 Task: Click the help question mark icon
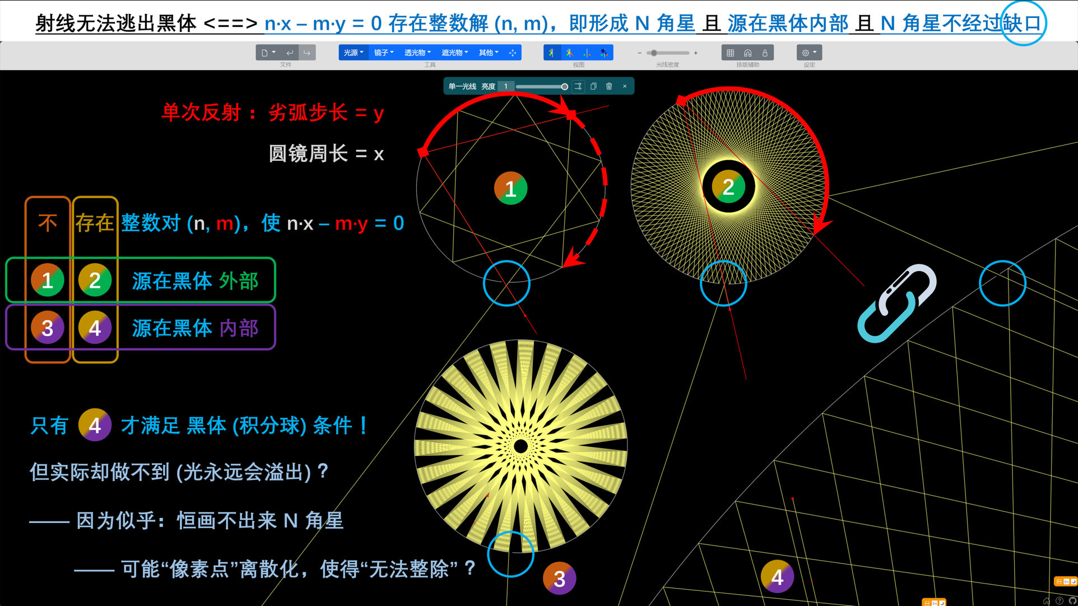pos(1060,601)
